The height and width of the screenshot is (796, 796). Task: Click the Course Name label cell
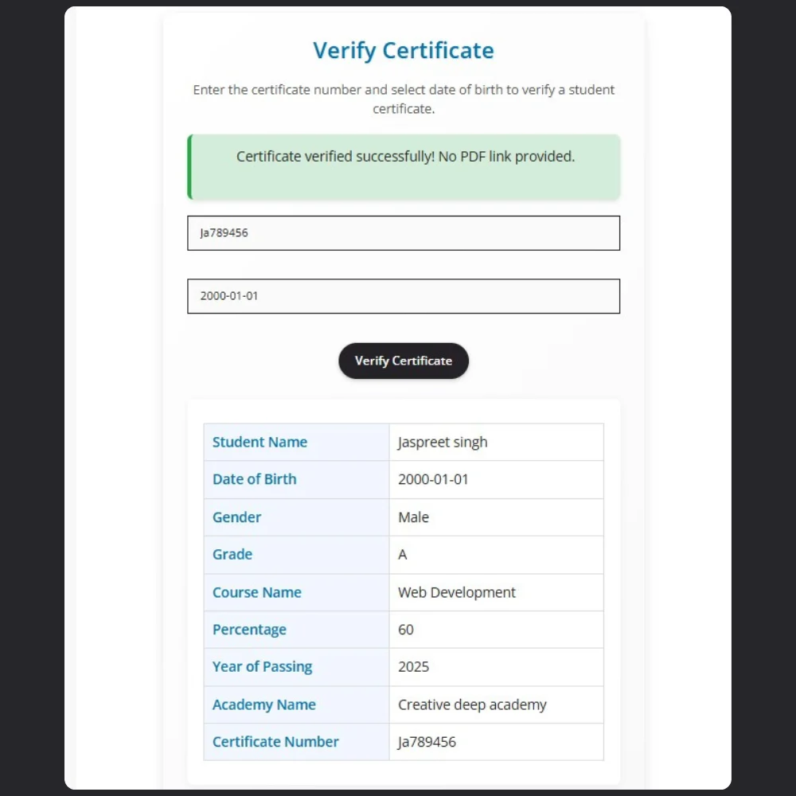click(296, 592)
